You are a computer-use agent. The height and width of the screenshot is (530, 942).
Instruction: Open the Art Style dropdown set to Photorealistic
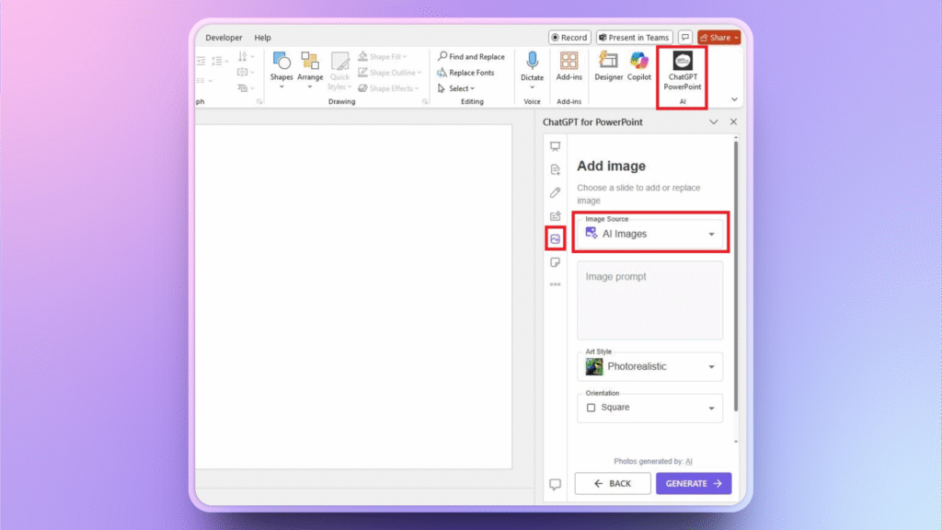[x=649, y=366]
